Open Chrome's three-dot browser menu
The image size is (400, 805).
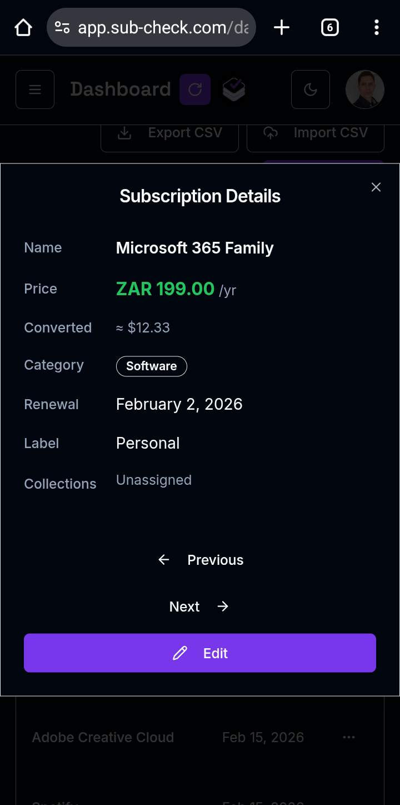tap(376, 27)
